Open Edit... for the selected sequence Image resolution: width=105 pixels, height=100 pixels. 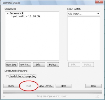click(x=39, y=64)
